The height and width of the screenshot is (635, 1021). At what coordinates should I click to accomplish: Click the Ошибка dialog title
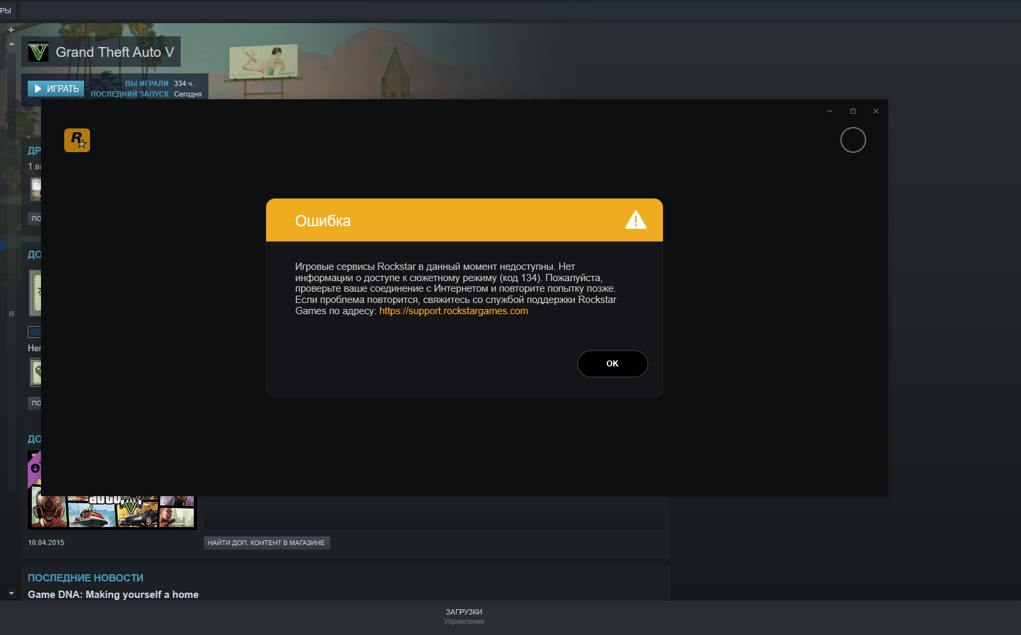point(323,221)
